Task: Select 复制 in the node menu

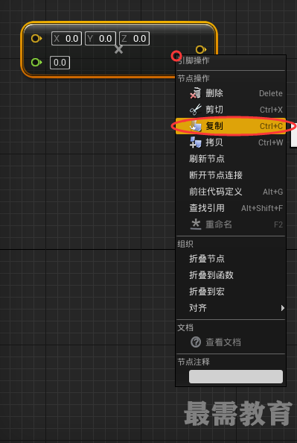Action: [231, 126]
